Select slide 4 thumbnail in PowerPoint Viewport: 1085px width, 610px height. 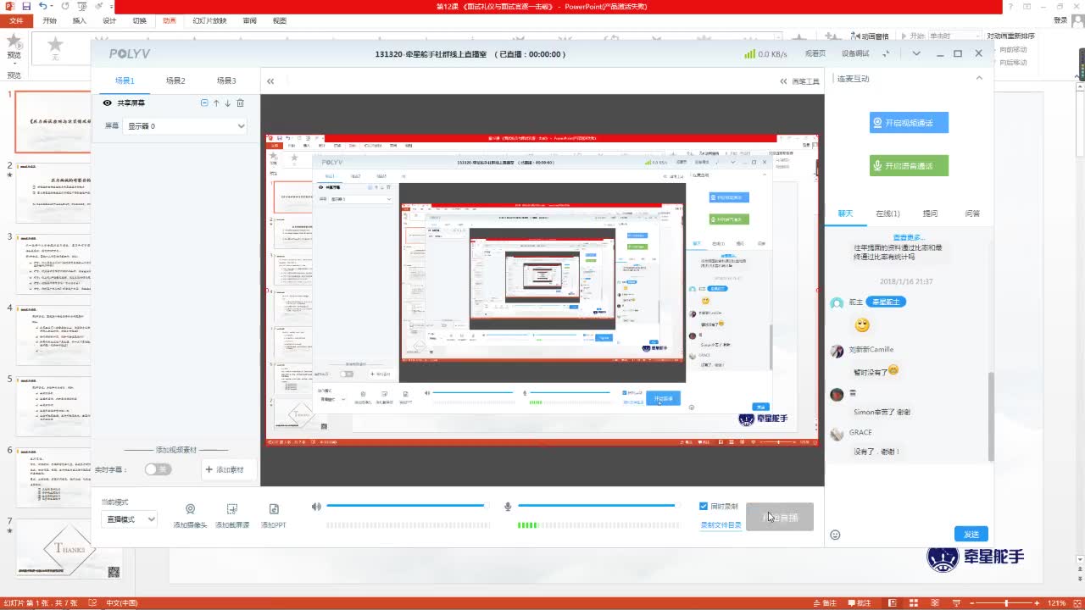click(53, 336)
